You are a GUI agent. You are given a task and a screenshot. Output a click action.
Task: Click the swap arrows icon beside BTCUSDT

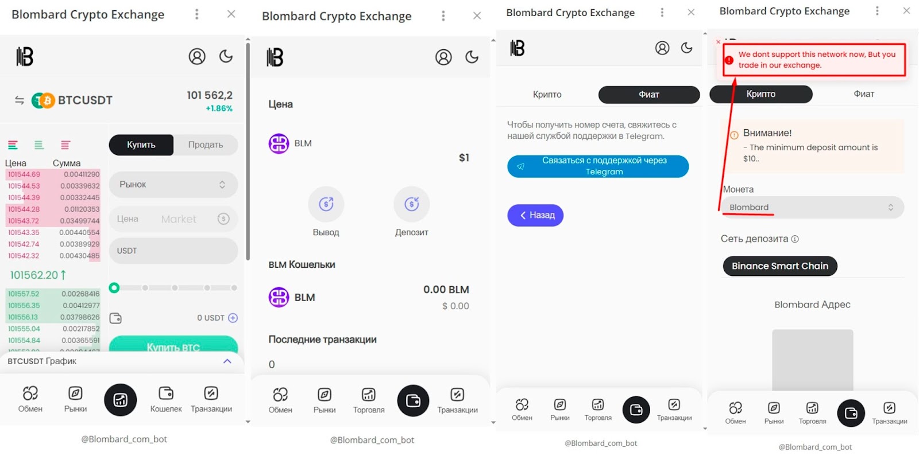click(20, 100)
